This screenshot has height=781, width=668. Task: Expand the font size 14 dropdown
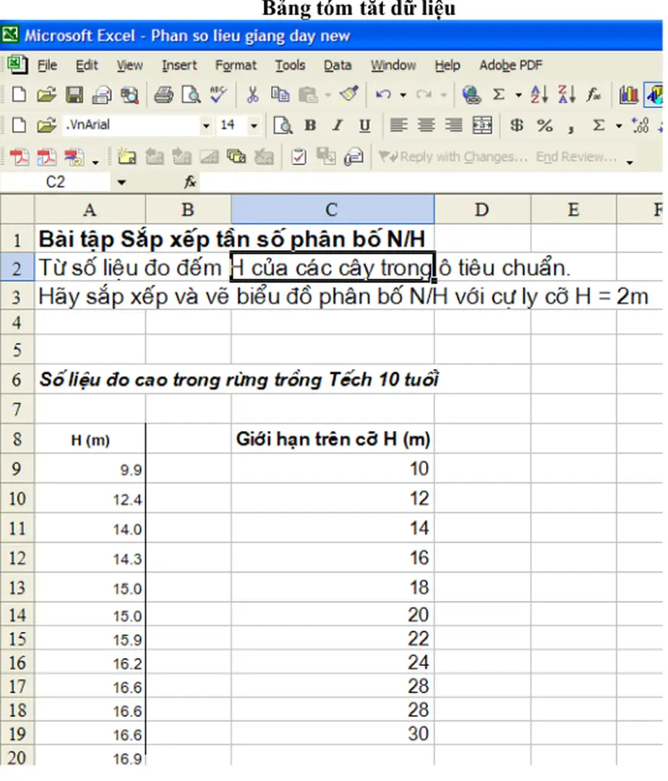pyautogui.click(x=254, y=126)
